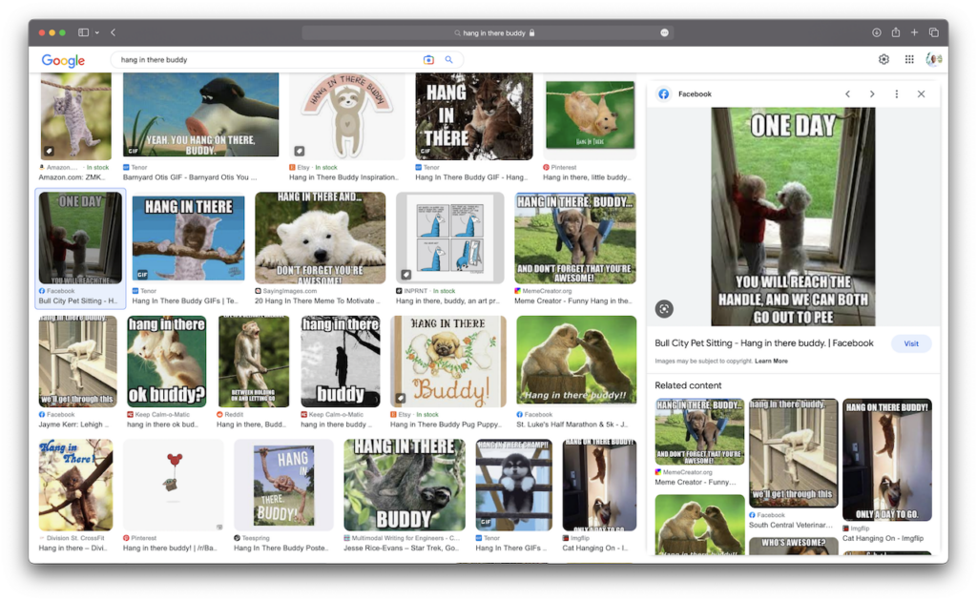The image size is (977, 601).
Task: Show next image in preview panel
Action: 871,94
